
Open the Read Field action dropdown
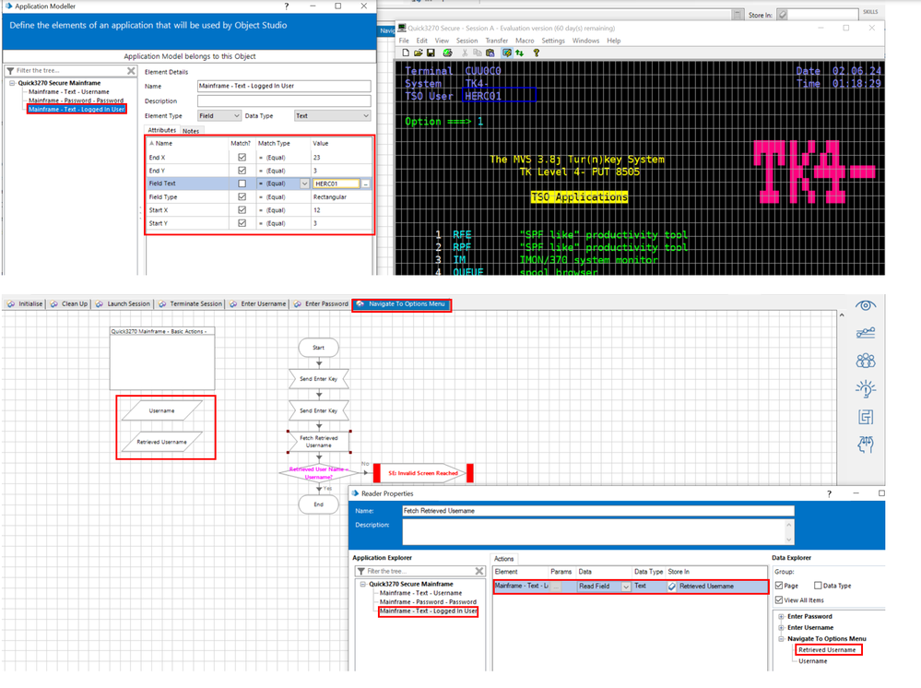point(626,587)
